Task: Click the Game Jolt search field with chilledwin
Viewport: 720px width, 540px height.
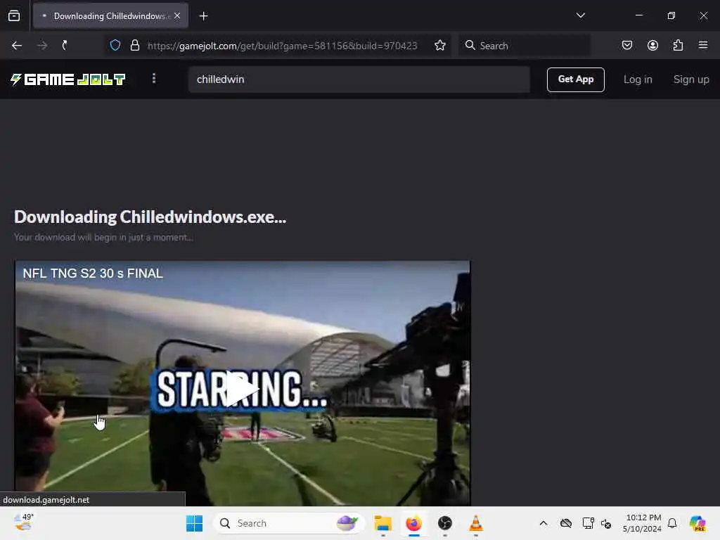Action: tap(359, 79)
